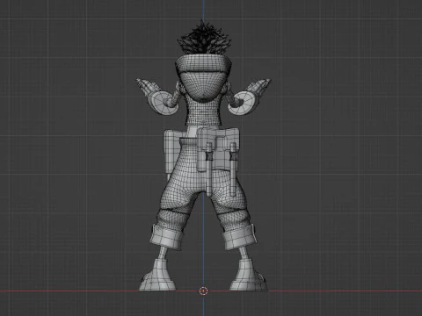Select the headband wrapped around the head
Image resolution: width=422 pixels, height=316 pixels.
click(204, 64)
